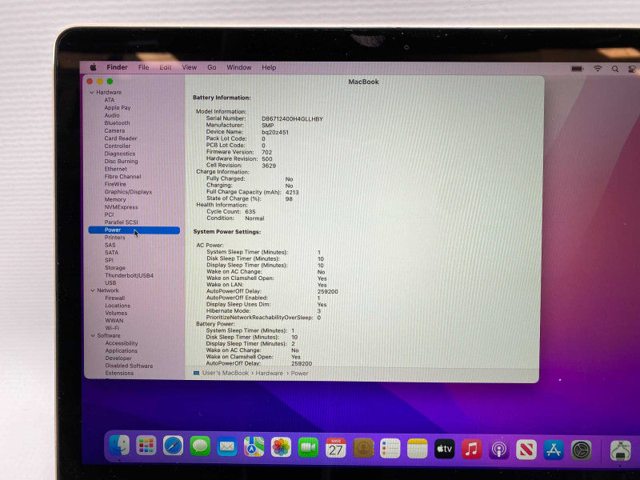The height and width of the screenshot is (480, 640).
Task: Select Thunderbolt/USB4 in the sidebar
Action: click(x=129, y=275)
